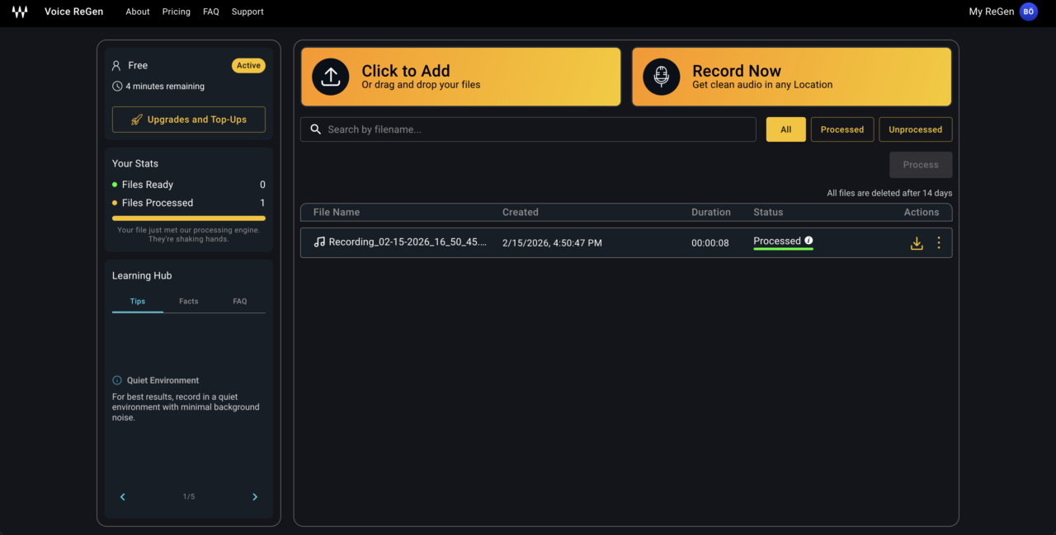1056x535 pixels.
Task: Click the Quiet Environment tip heading
Action: [x=163, y=381]
